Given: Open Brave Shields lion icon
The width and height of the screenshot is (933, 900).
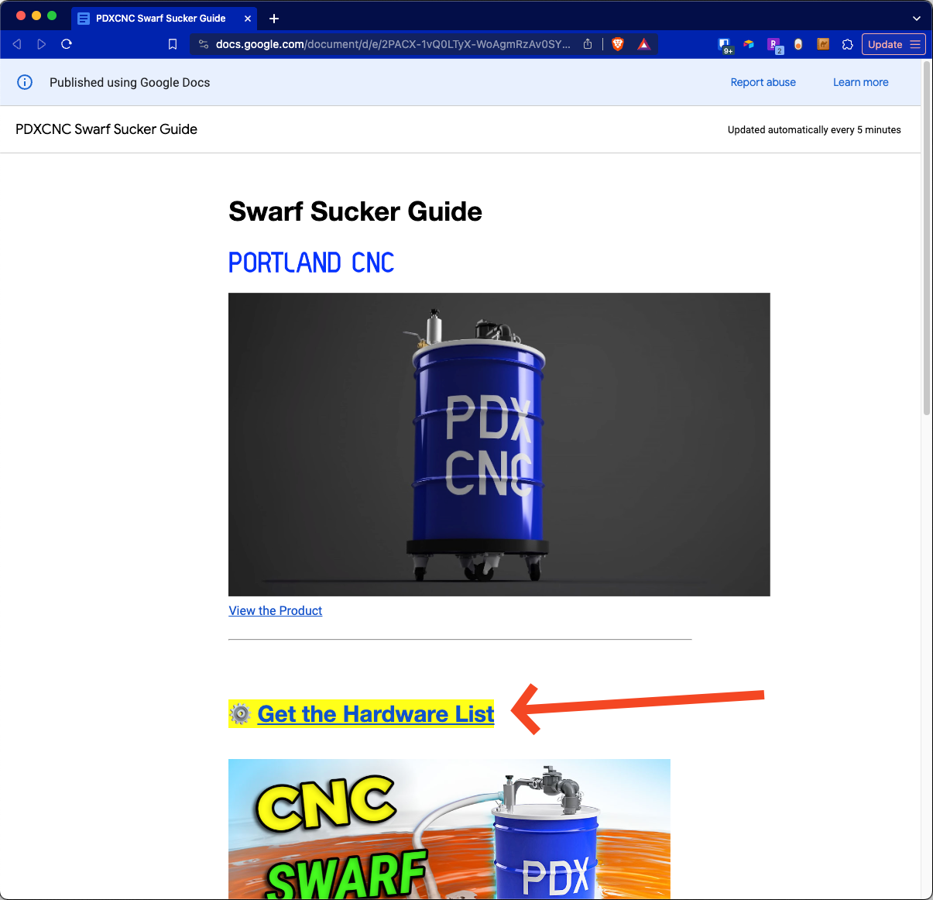Looking at the screenshot, I should point(618,44).
